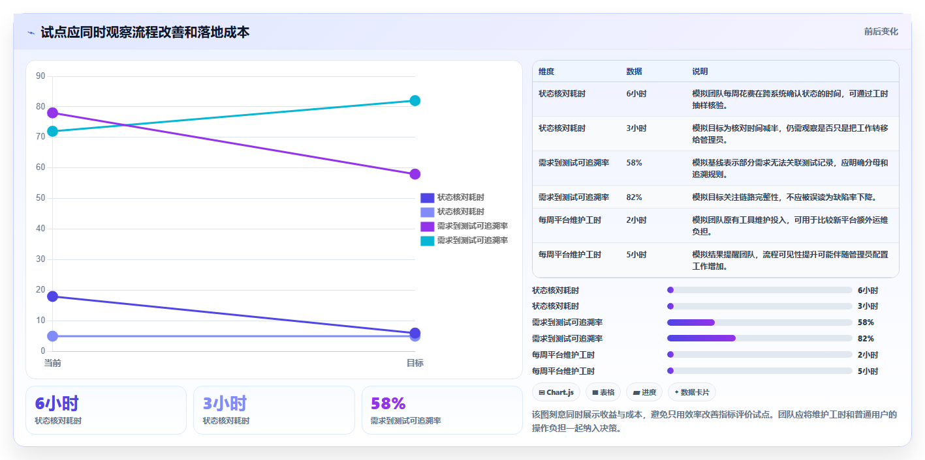925x460 pixels.
Task: Click the table row label for 82% 需求到测试可追溯率
Action: [574, 197]
